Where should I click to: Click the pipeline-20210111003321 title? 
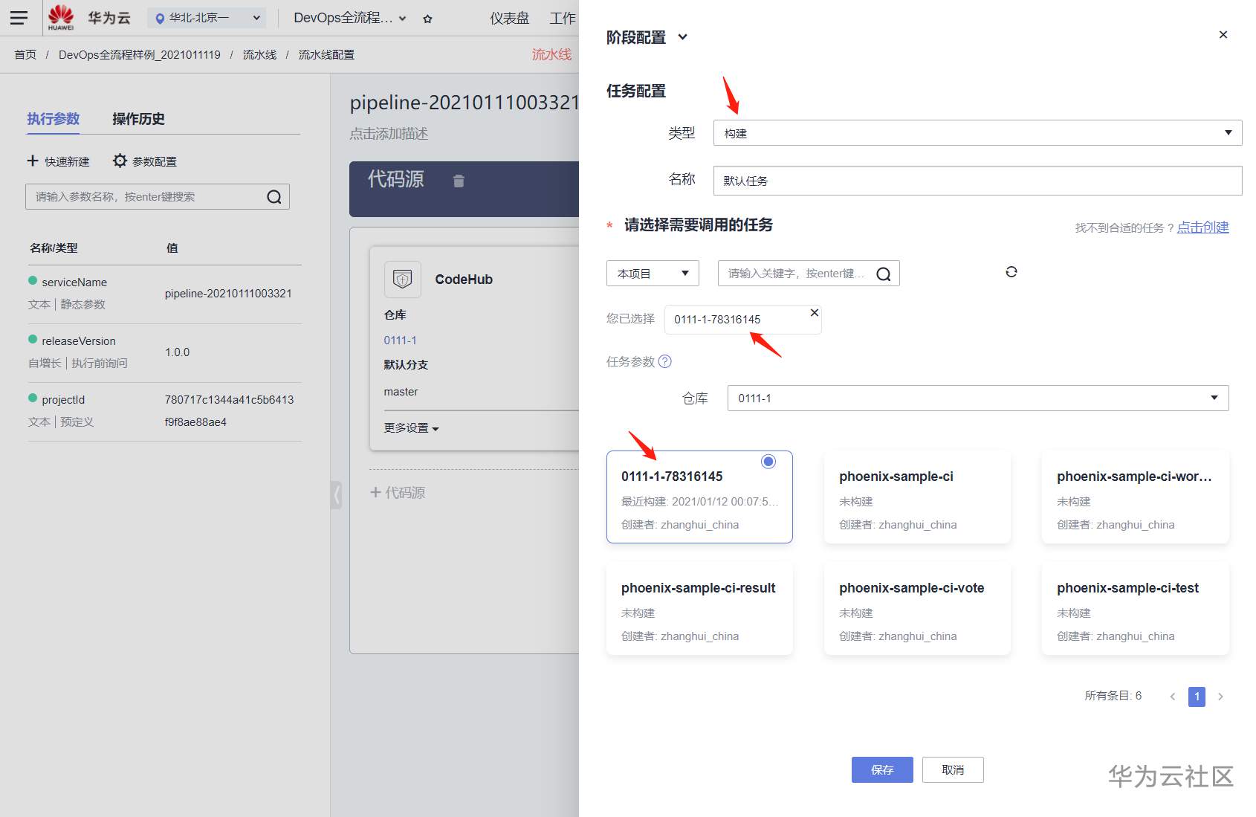point(464,103)
